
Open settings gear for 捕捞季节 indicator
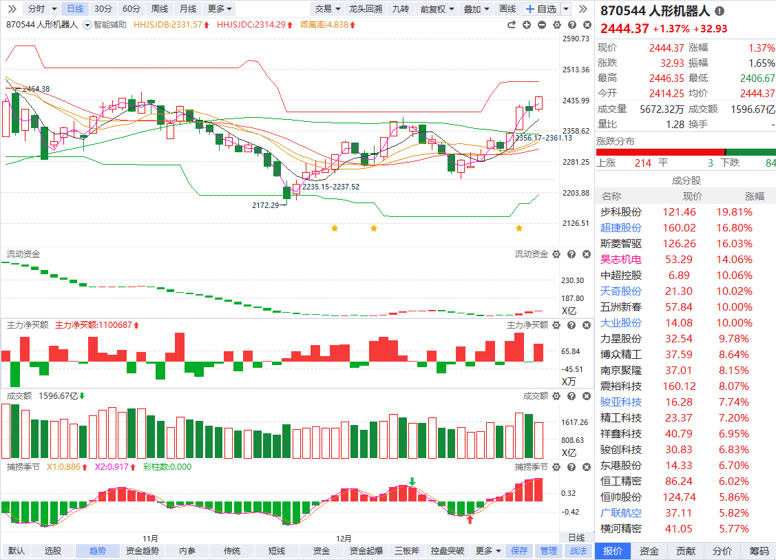coord(556,467)
